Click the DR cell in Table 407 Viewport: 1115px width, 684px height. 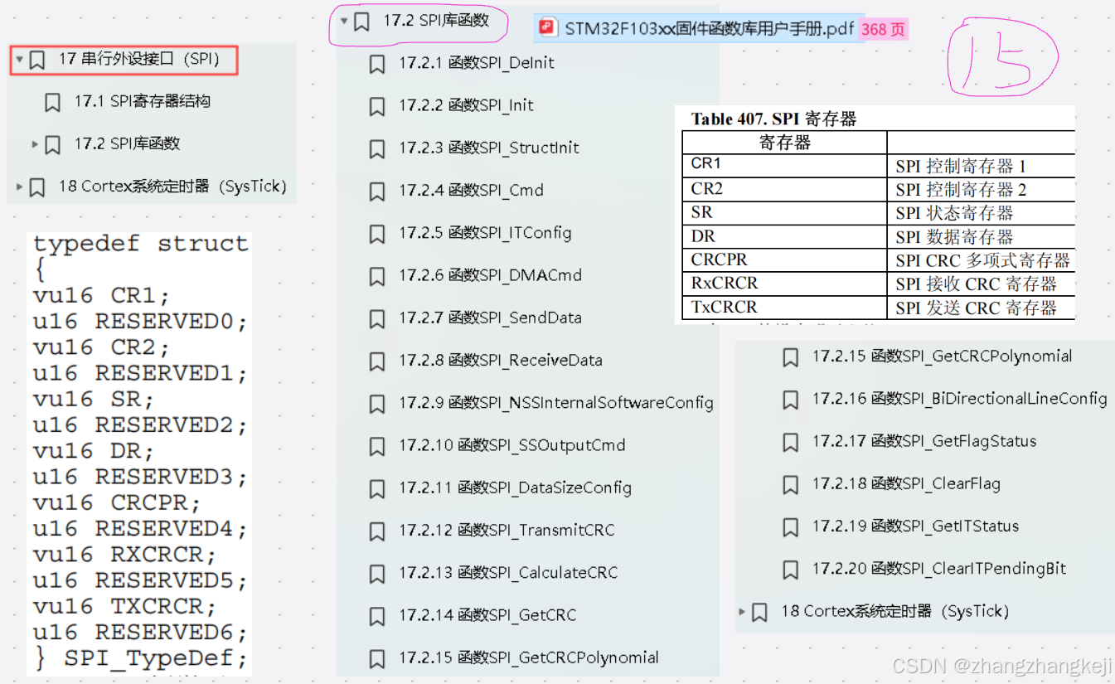point(784,236)
